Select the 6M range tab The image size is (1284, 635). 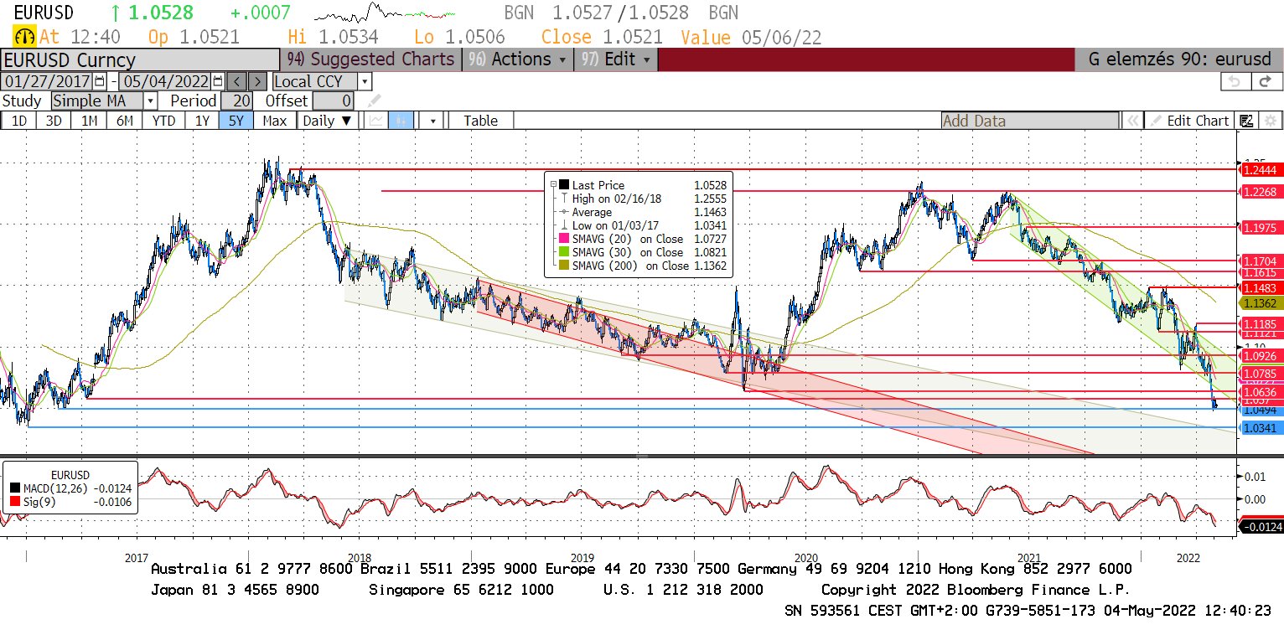pos(124,121)
